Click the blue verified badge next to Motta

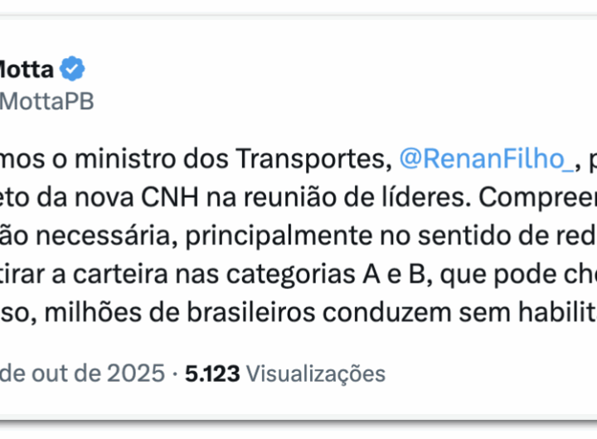(73, 70)
